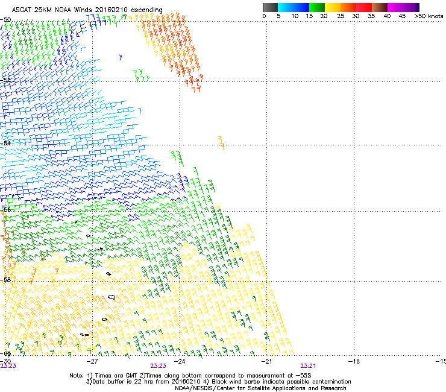Click the '10' legend scale label
The height and width of the screenshot is (392, 446).
(295, 16)
